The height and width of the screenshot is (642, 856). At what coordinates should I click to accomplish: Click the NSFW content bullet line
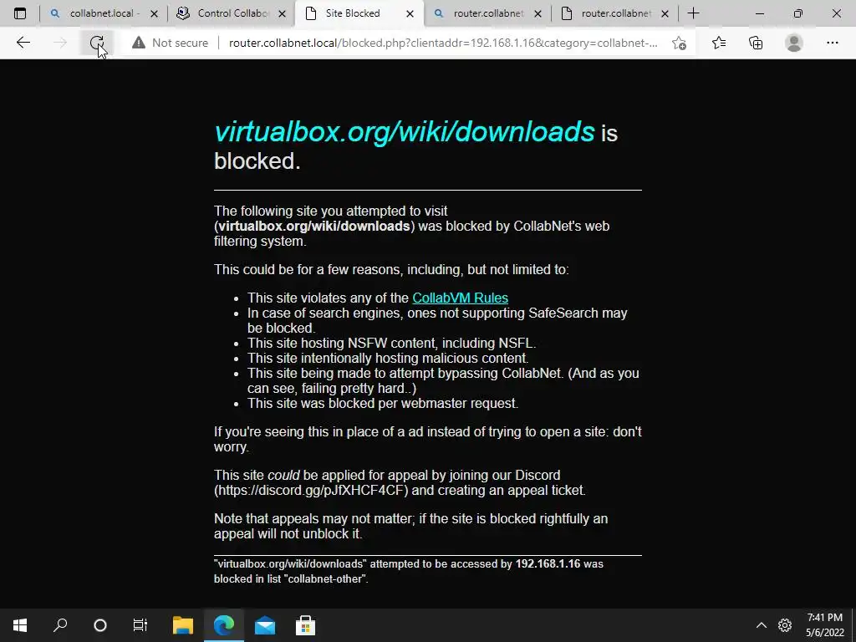(391, 344)
